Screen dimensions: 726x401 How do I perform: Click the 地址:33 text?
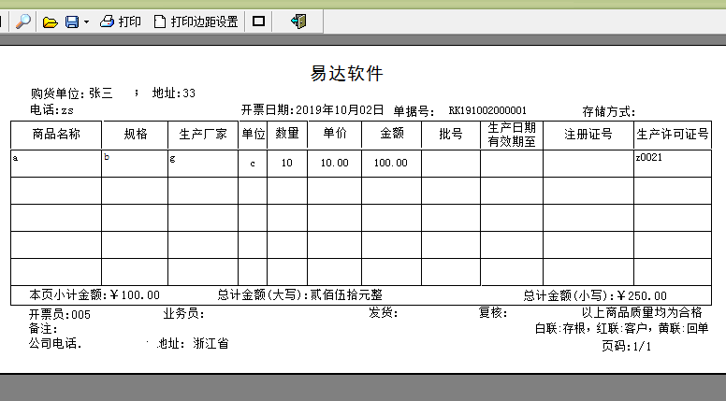(x=174, y=93)
